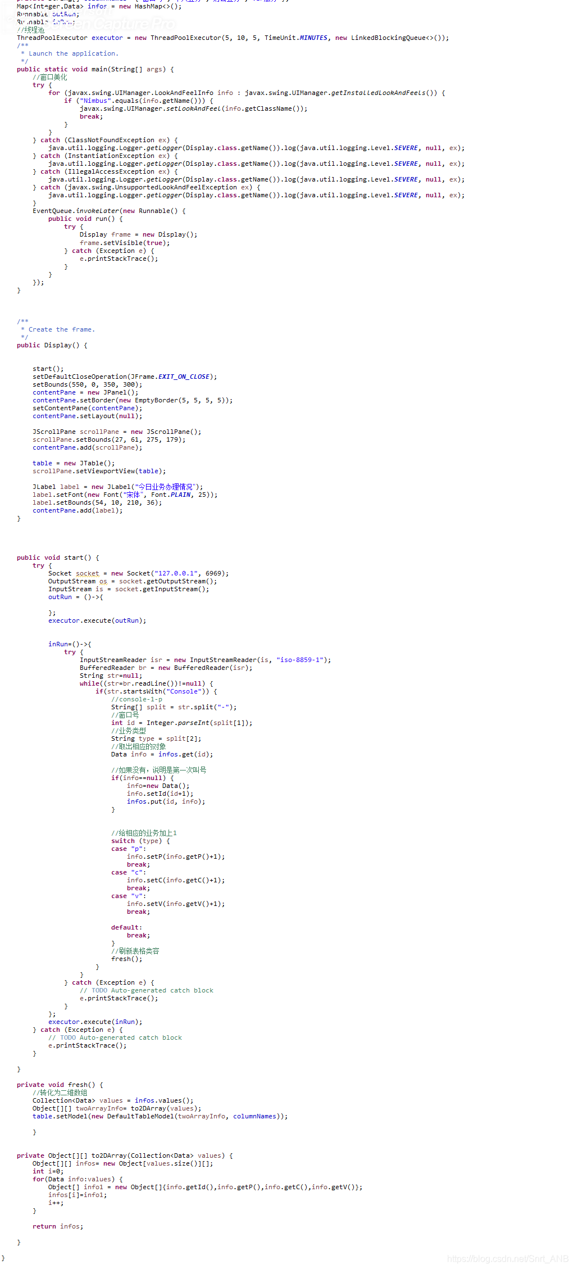The height and width of the screenshot is (1269, 574).
Task: Click the 'return infos;' line
Action: coord(58,1226)
